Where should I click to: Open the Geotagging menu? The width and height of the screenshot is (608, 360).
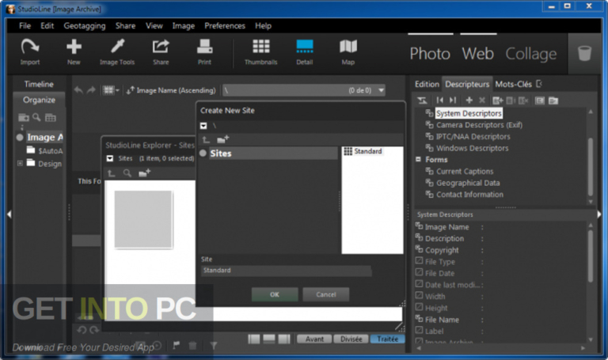tap(85, 25)
